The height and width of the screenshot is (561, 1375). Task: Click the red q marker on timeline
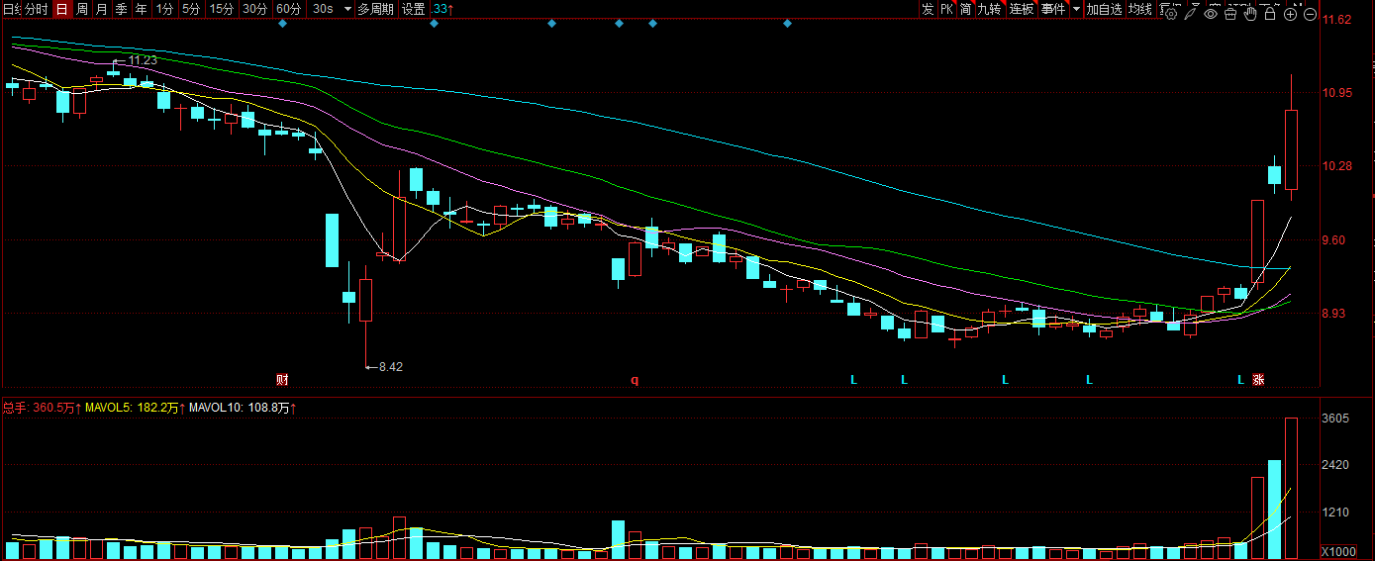pyautogui.click(x=635, y=379)
